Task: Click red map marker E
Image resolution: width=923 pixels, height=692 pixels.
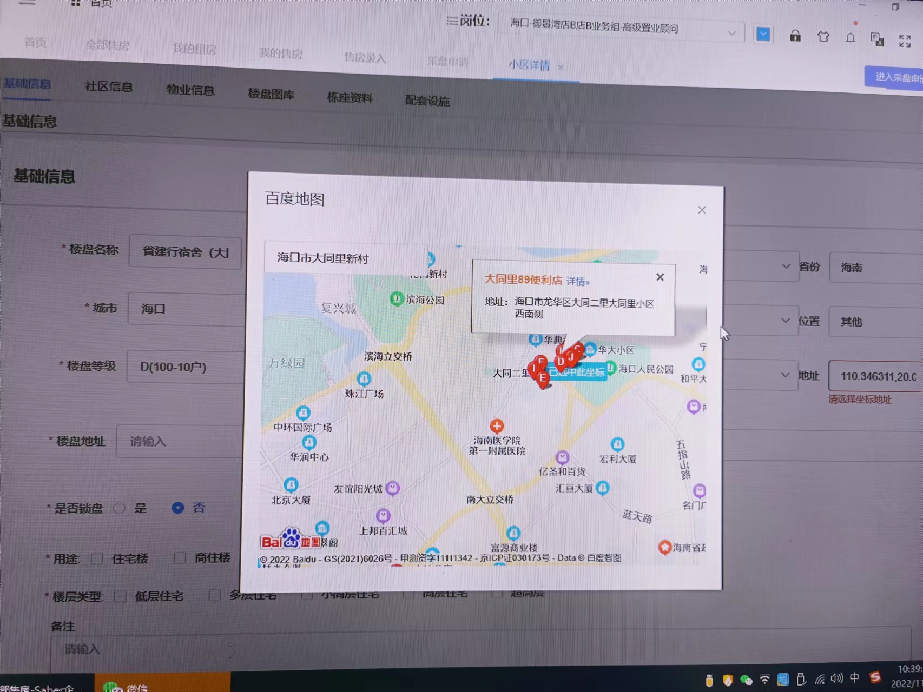Action: pyautogui.click(x=543, y=378)
